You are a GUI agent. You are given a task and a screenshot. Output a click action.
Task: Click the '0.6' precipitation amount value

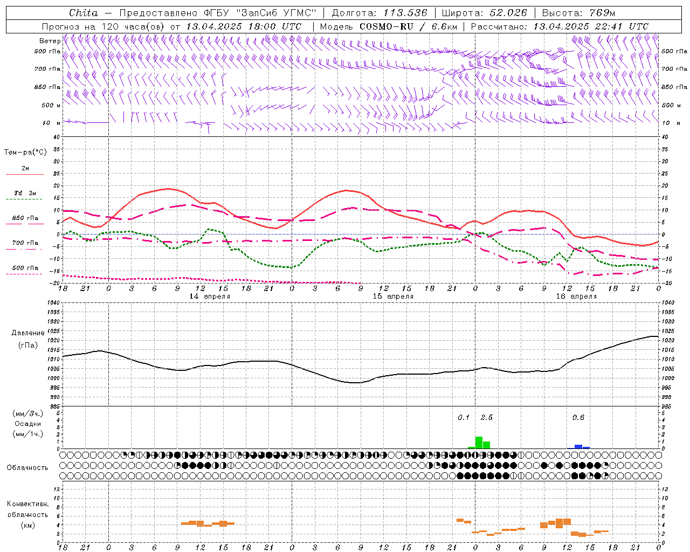578,418
